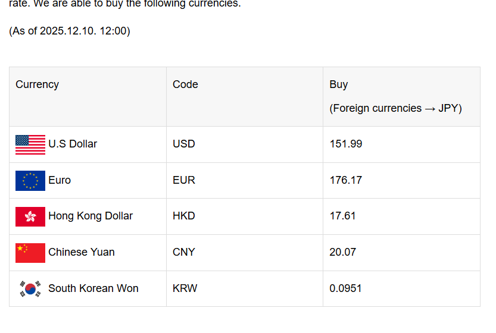
Task: Click the South Korea flag icon
Action: click(x=30, y=289)
